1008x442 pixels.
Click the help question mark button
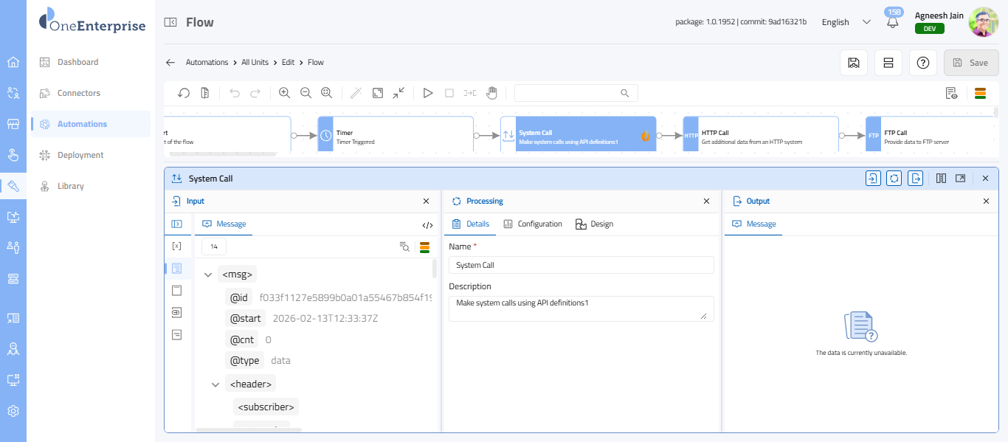click(x=922, y=63)
